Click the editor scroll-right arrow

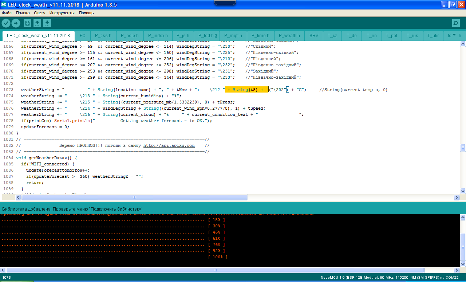click(457, 197)
